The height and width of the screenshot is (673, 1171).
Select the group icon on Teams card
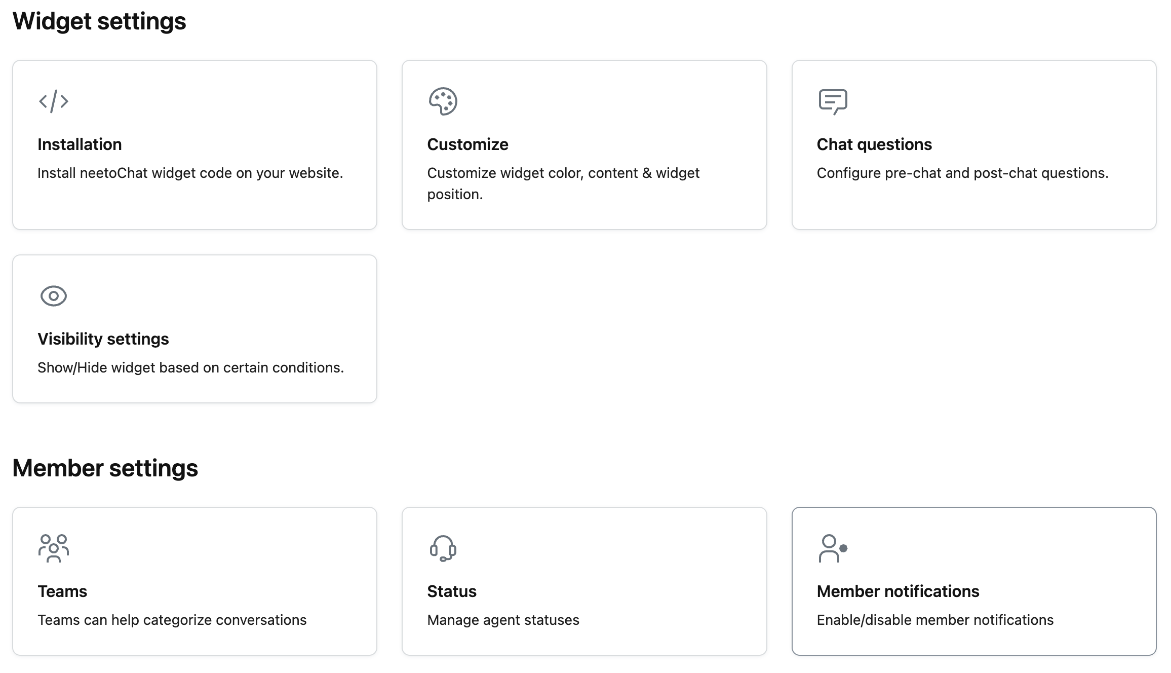click(54, 548)
